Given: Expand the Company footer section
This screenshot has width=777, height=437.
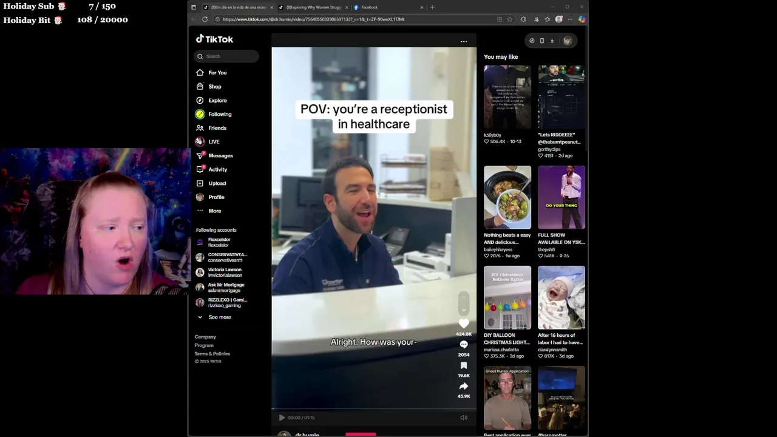Looking at the screenshot, I should tap(205, 337).
